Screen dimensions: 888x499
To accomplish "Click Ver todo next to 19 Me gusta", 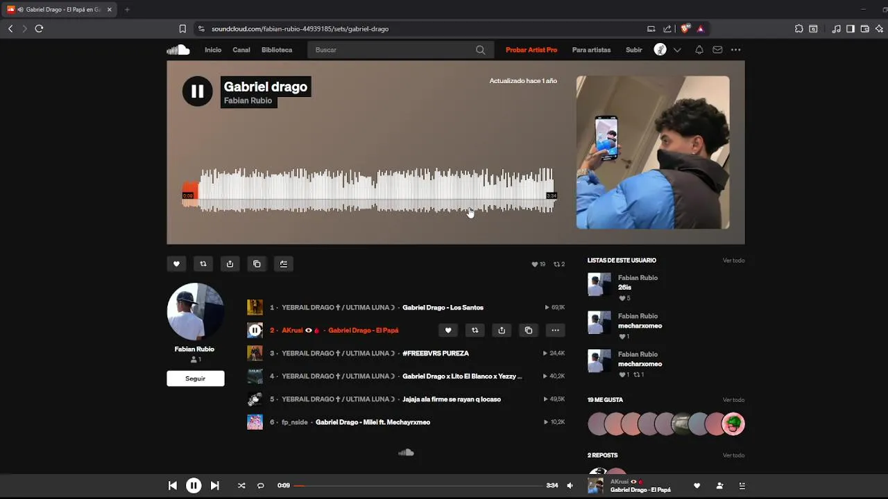I will point(733,400).
